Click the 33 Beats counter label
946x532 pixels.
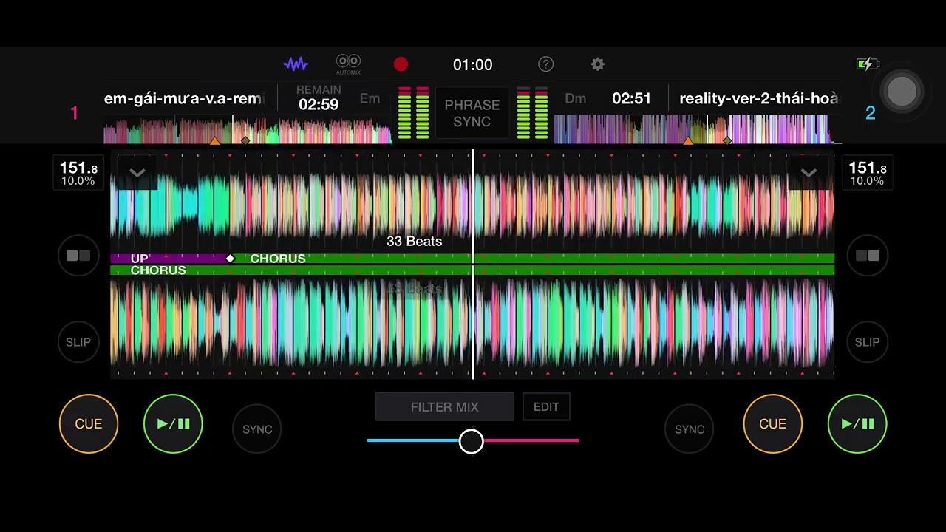(x=414, y=242)
